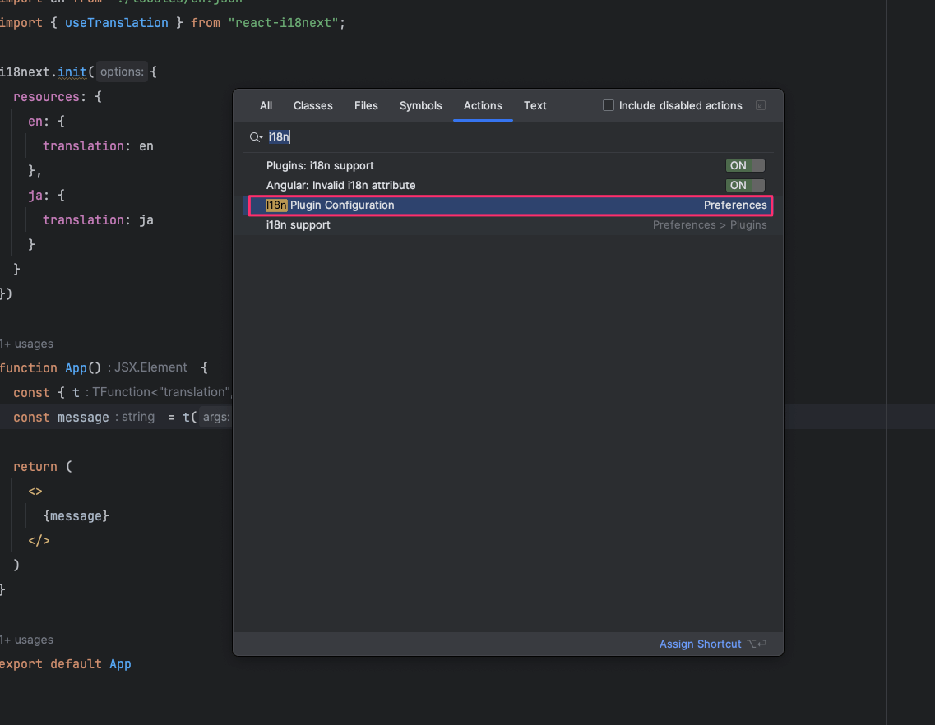The width and height of the screenshot is (935, 725).
Task: Toggle Angular: Invalid i18n attribute switch
Action: pos(744,186)
